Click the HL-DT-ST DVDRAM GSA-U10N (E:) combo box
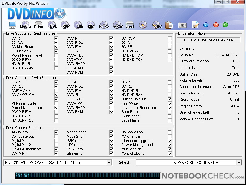 point(57,163)
